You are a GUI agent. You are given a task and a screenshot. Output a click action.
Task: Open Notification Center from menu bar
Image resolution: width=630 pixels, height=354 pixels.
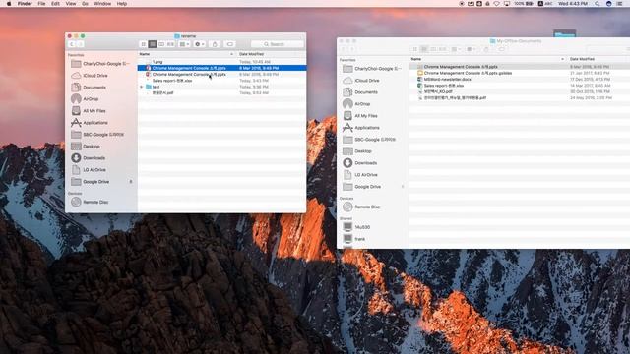620,4
